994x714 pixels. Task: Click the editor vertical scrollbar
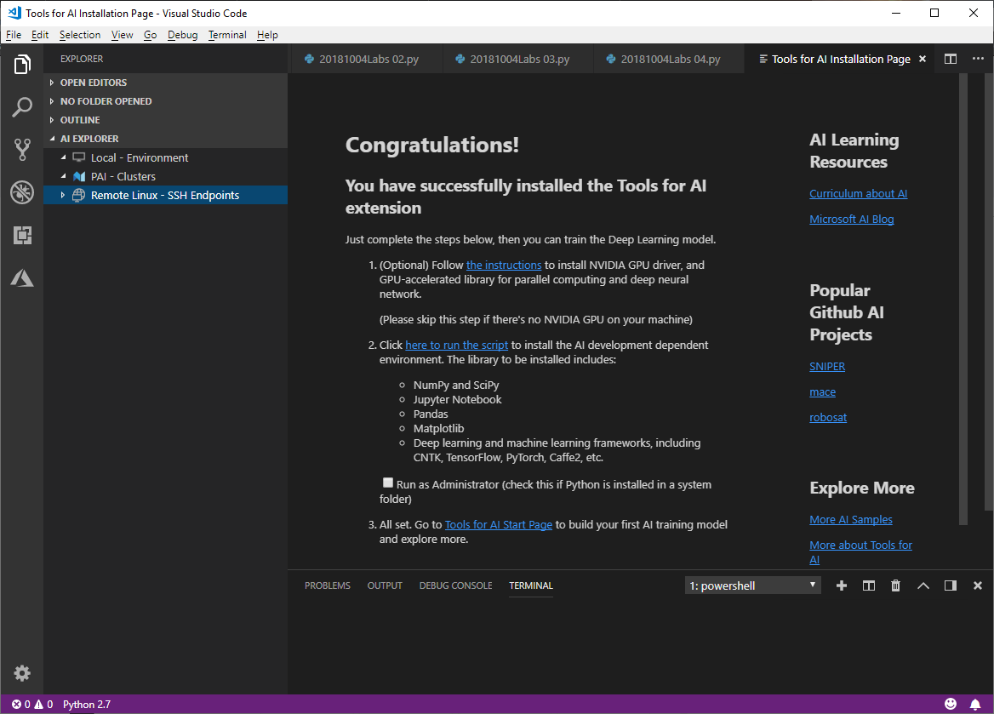pos(963,300)
